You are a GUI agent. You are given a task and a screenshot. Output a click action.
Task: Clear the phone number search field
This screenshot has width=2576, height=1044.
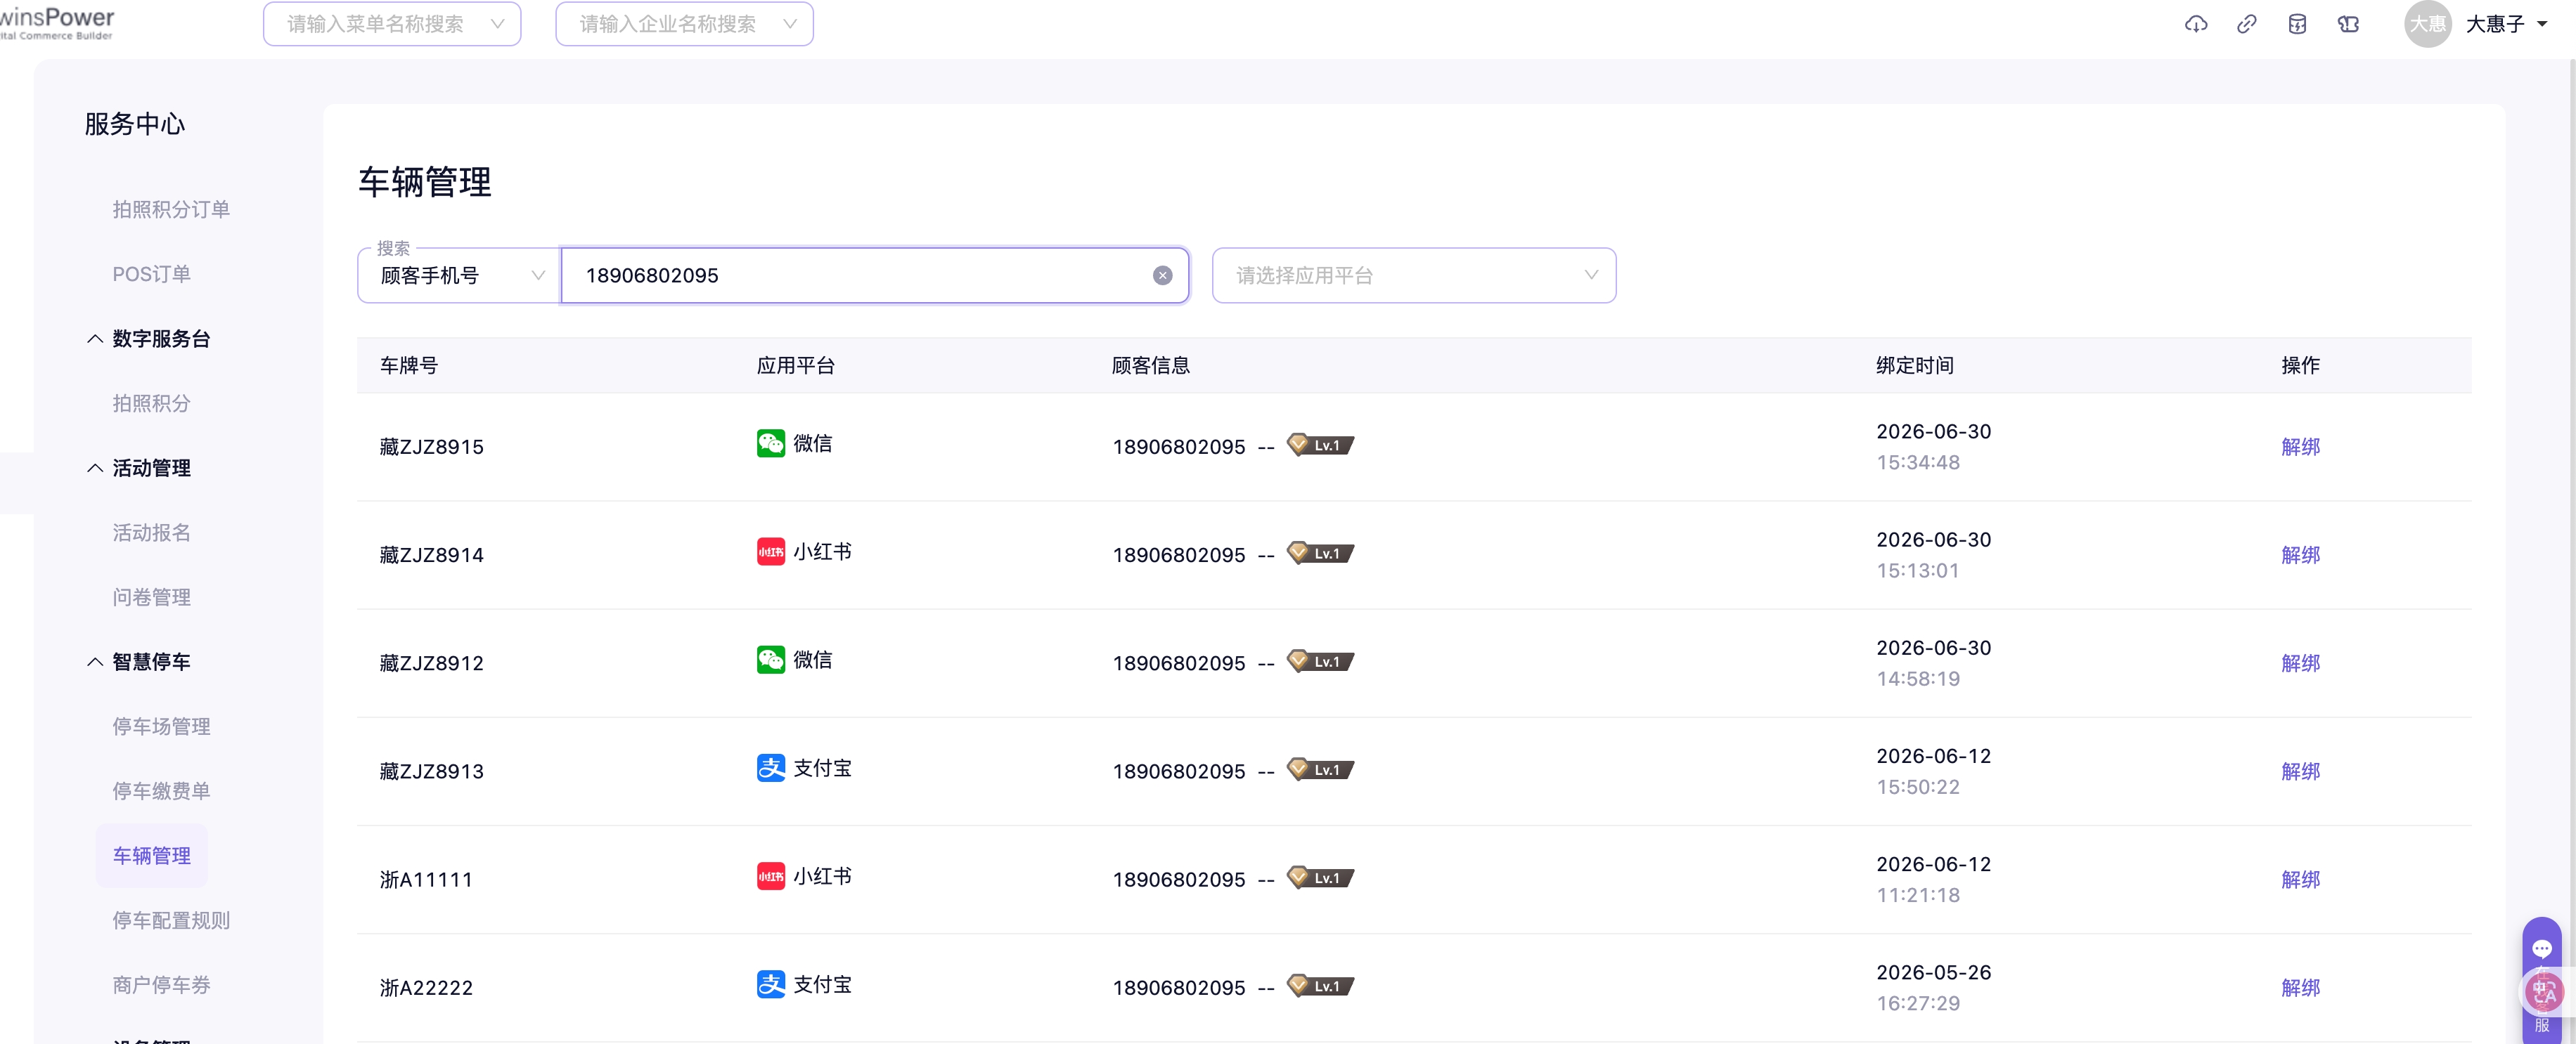[1162, 275]
